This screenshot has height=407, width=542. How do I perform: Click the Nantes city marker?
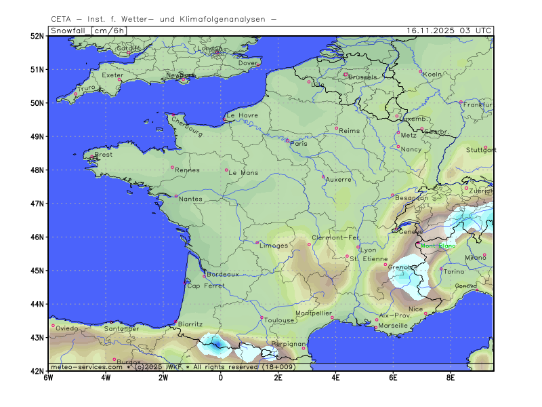[x=176, y=197]
